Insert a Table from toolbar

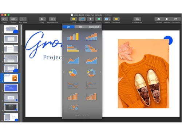pos(74,19)
